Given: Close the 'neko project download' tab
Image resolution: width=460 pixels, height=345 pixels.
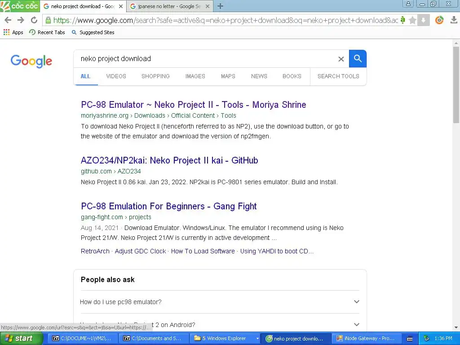Looking at the screenshot, I should coord(120,6).
